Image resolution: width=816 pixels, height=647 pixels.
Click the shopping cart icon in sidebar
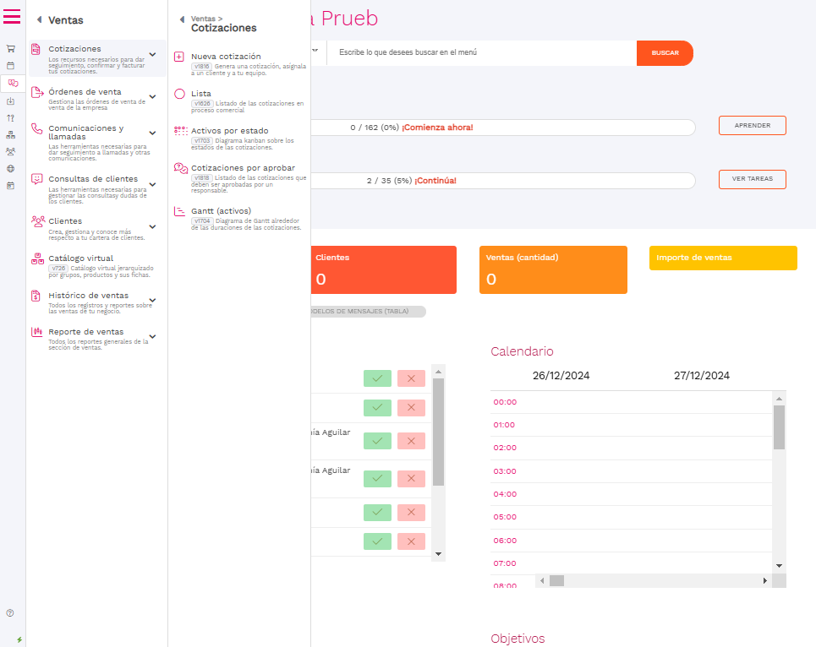click(x=10, y=49)
